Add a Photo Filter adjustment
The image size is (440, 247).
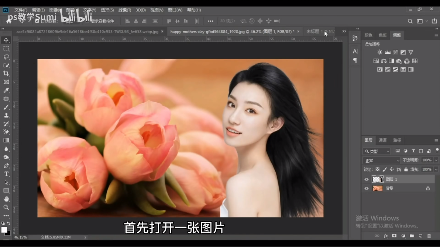coord(399,61)
